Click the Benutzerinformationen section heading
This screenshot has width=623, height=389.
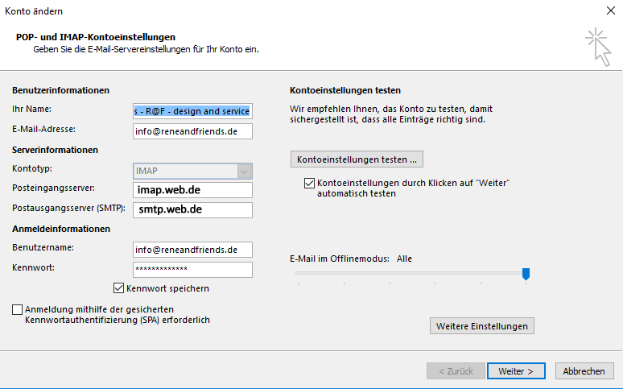(60, 90)
